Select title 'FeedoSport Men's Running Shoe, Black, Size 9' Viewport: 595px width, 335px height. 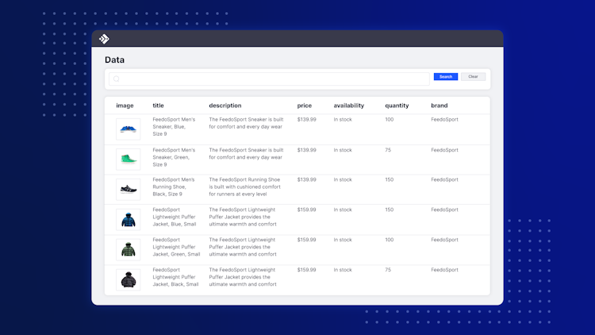[x=174, y=187]
